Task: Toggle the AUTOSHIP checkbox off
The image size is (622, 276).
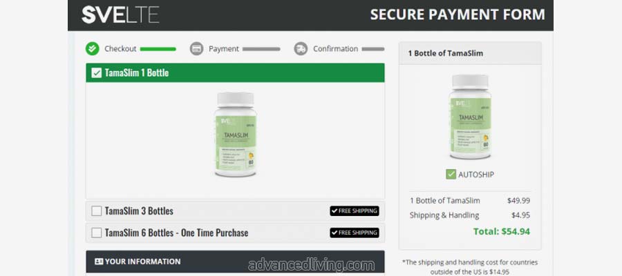Action: (451, 175)
